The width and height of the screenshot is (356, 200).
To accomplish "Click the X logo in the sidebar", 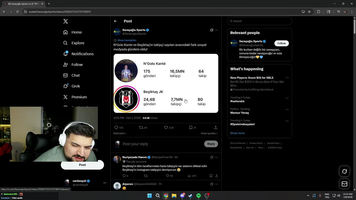I will click(65, 21).
